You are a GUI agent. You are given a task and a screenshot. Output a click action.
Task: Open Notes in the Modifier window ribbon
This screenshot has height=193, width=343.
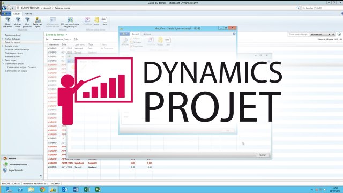click(160, 41)
